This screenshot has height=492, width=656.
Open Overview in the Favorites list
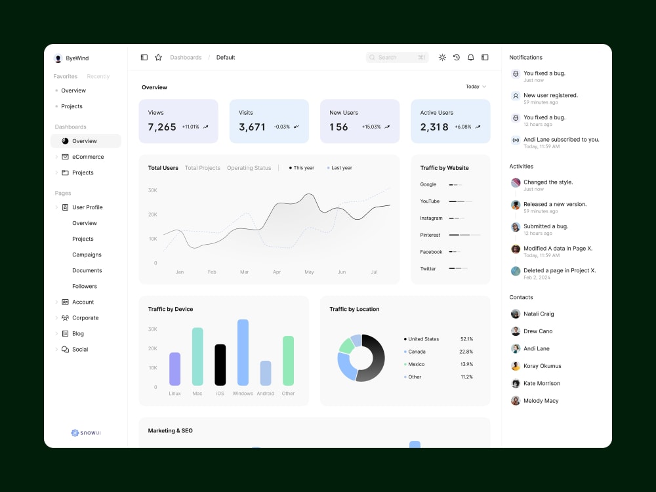(73, 91)
